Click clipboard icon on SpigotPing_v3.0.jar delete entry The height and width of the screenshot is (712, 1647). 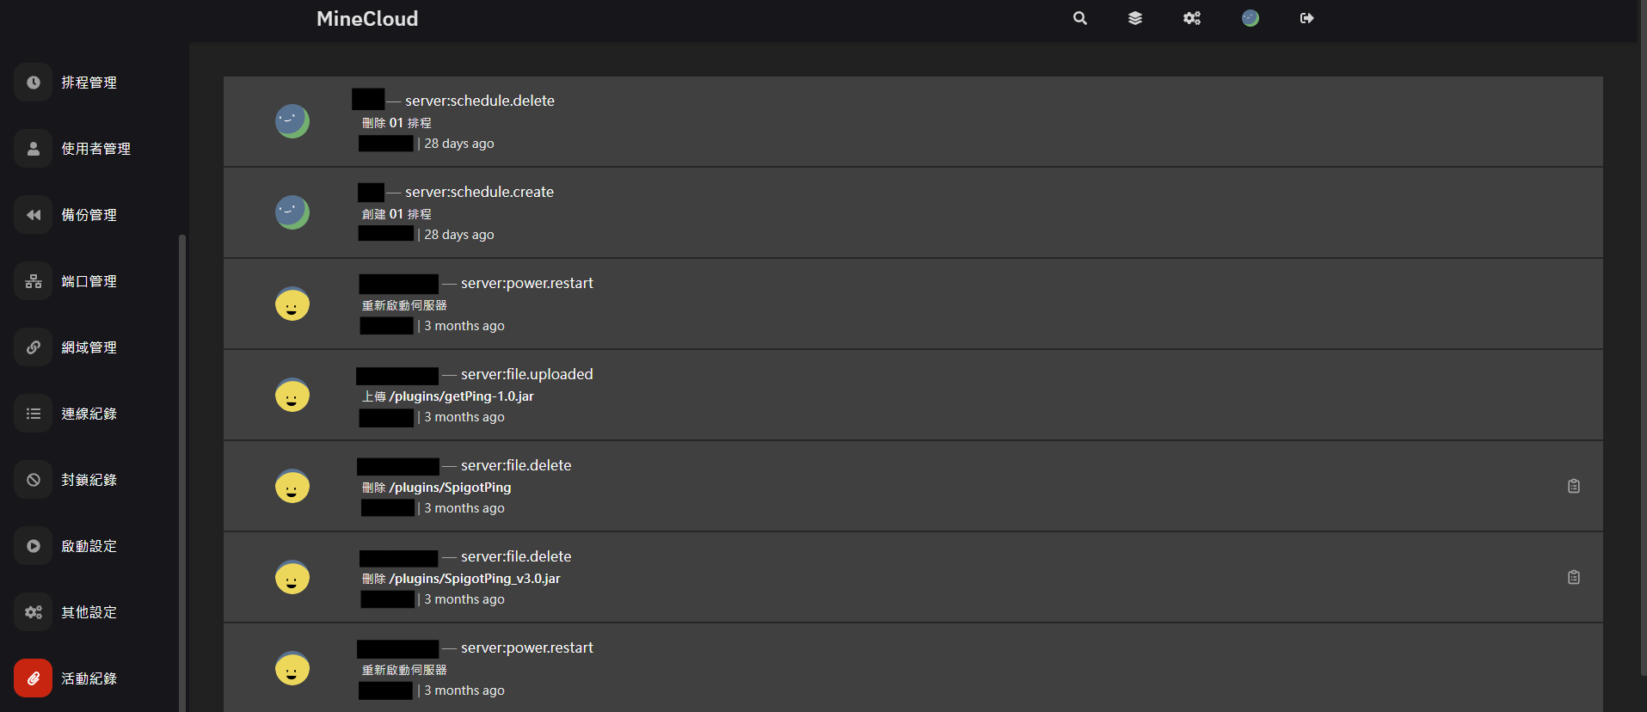click(1573, 577)
